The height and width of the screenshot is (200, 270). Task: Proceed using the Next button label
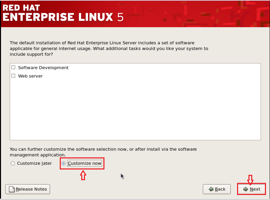(x=255, y=189)
